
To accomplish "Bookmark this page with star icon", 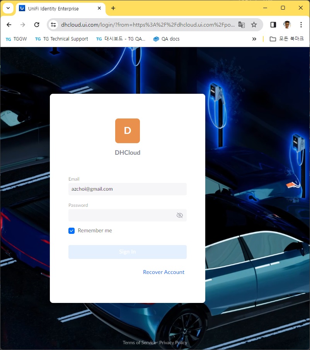I will tap(254, 25).
